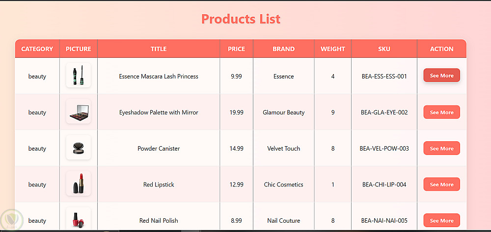The width and height of the screenshot is (491, 232).
Task: Select the Eyeshadow Palette with Mirror title
Action: pyautogui.click(x=159, y=112)
